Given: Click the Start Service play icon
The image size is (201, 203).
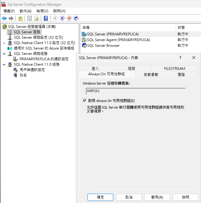Looking at the screenshot, I should 55,18.
